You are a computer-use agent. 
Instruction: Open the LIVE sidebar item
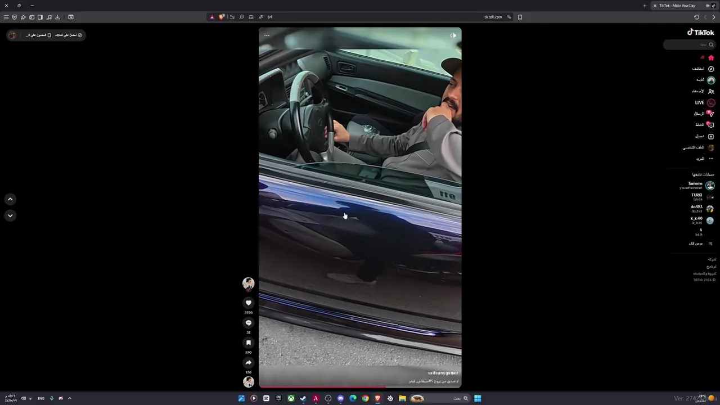pos(704,102)
